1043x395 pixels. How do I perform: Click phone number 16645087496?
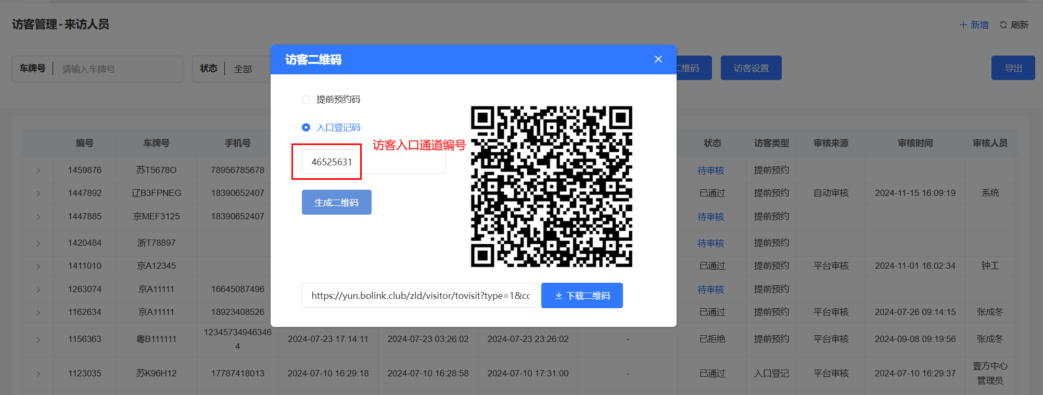click(237, 289)
